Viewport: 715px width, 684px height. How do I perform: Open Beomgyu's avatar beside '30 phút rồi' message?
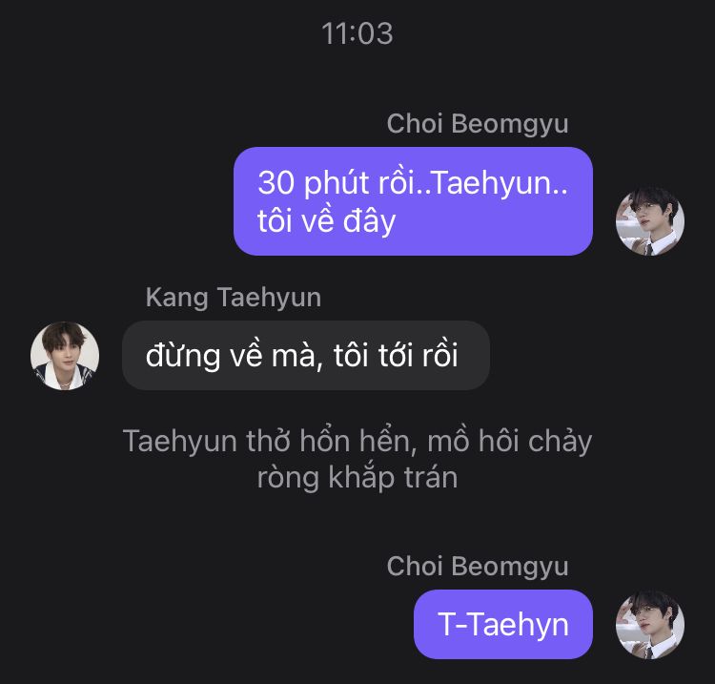point(651,221)
